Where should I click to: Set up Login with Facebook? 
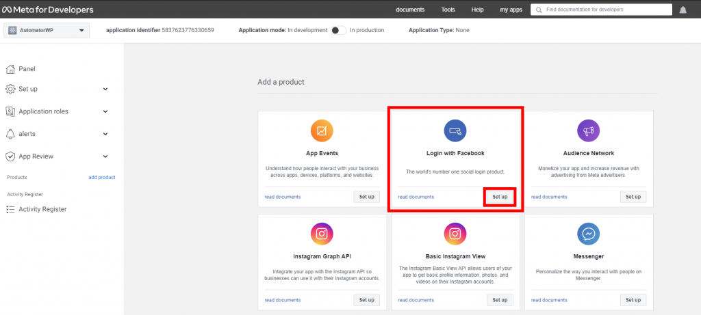tap(500, 197)
